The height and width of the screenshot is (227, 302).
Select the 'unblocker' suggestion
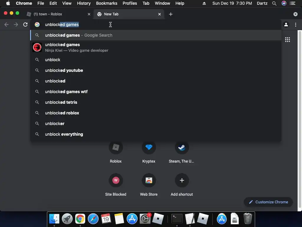[x=156, y=123]
